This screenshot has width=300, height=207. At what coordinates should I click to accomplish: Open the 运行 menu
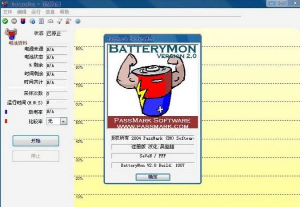(36, 11)
